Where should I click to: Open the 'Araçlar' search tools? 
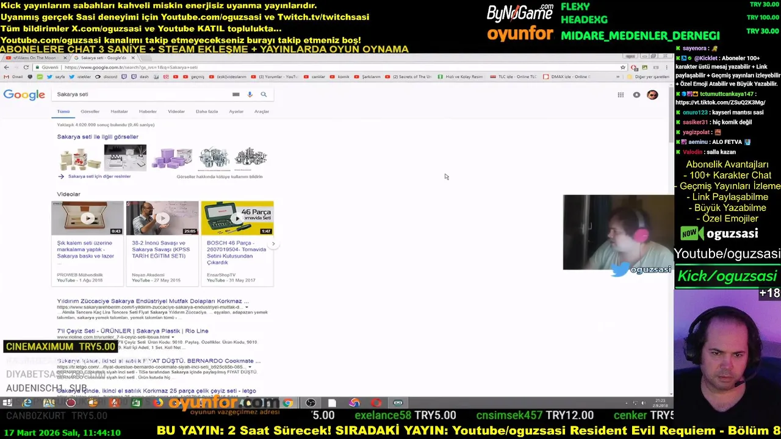262,112
